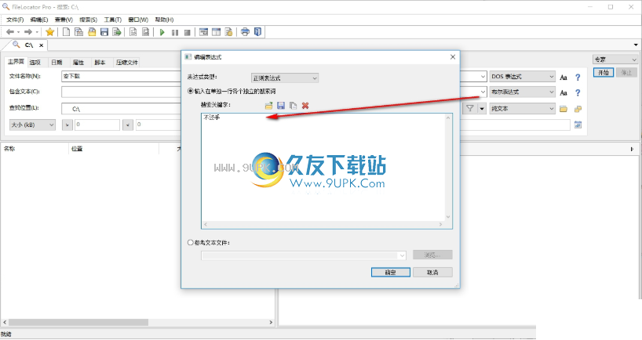
Task: Open help question mark for file name row
Action: click(x=578, y=78)
